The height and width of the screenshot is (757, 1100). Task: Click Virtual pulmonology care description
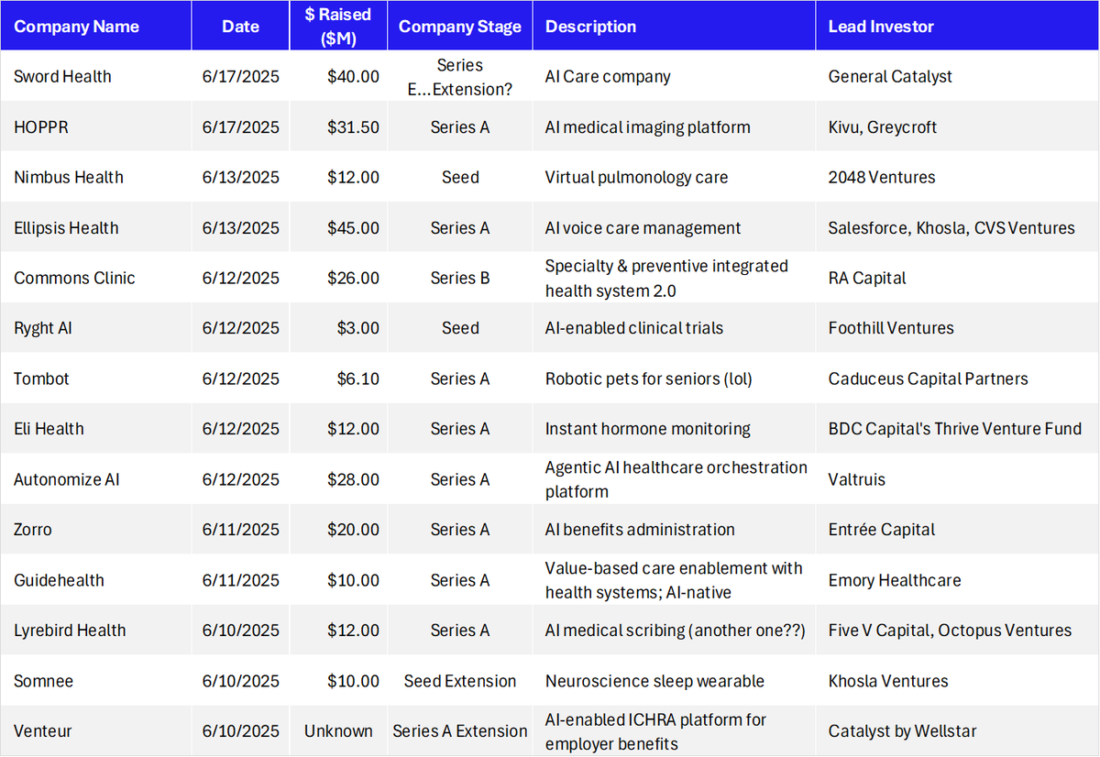click(675, 177)
